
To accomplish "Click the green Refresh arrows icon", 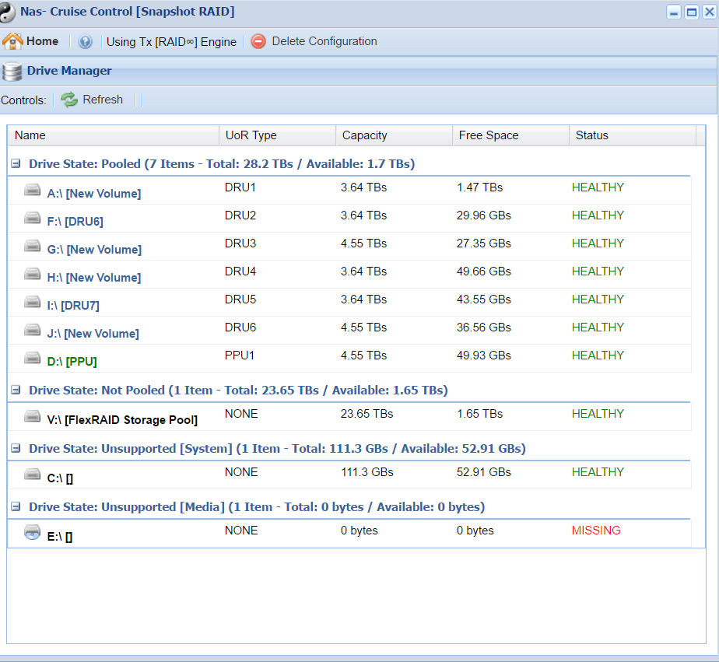I will 69,100.
